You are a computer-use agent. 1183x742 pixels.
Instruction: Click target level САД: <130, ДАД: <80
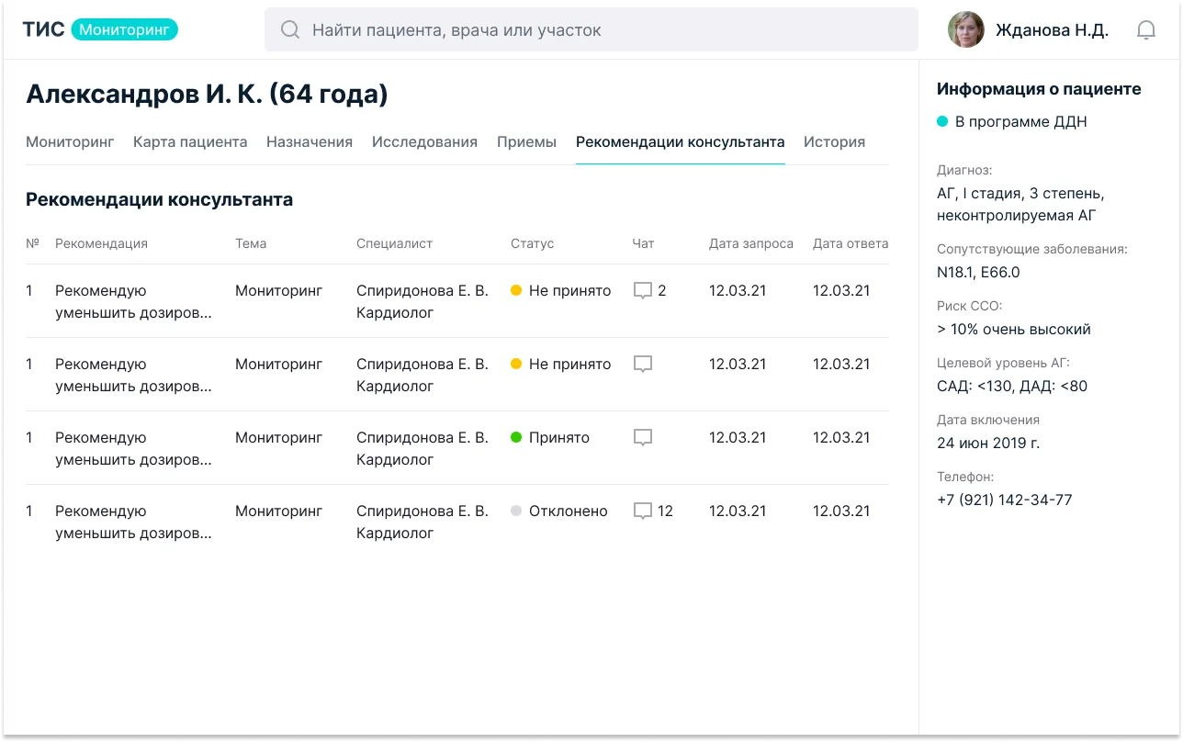click(x=1012, y=387)
